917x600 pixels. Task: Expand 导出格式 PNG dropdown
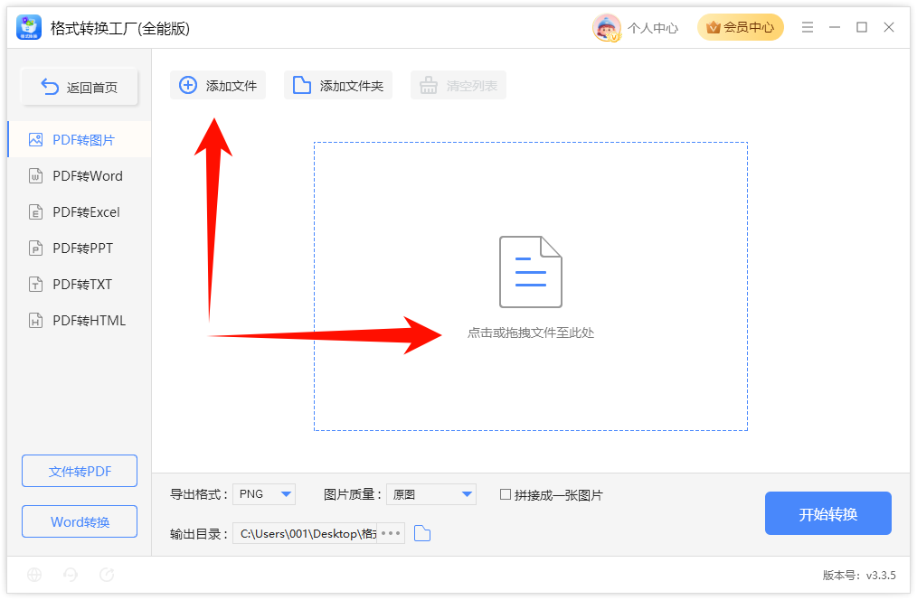(264, 494)
